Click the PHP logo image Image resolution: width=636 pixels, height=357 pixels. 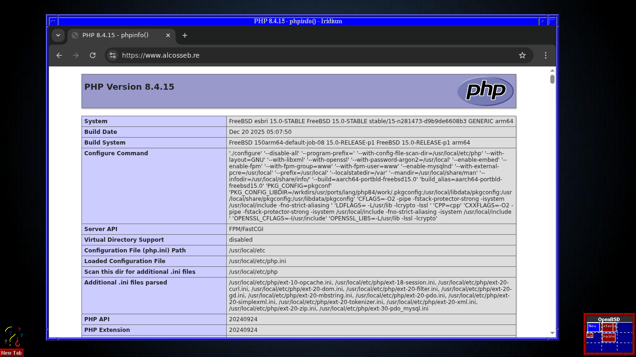point(486,91)
